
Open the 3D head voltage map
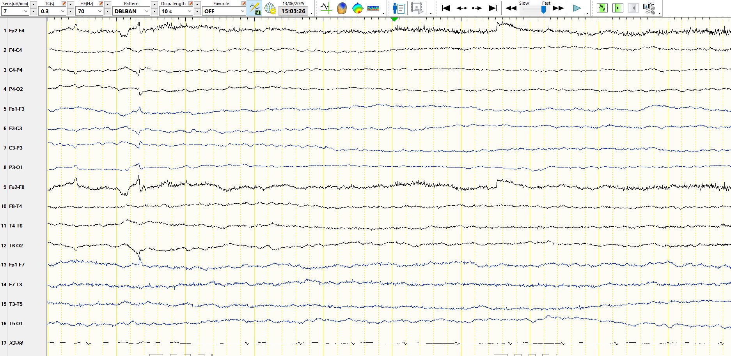tap(342, 8)
